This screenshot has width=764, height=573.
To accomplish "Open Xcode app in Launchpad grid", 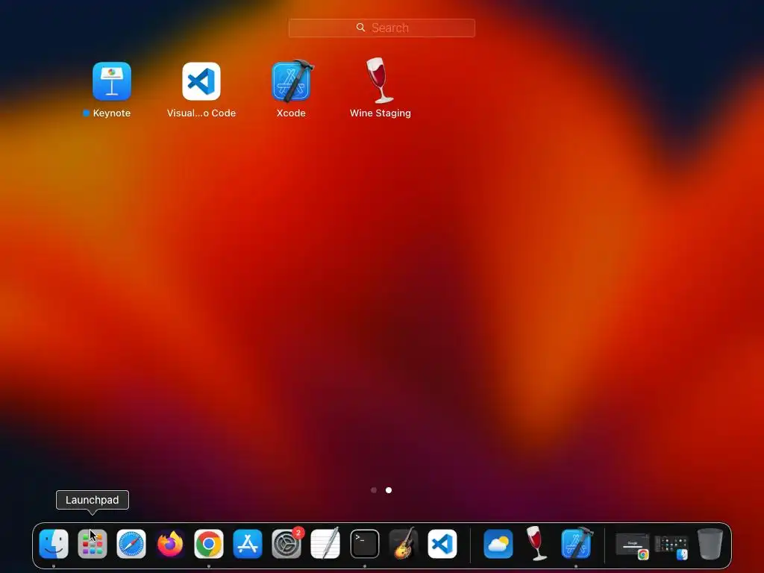I will [292, 81].
